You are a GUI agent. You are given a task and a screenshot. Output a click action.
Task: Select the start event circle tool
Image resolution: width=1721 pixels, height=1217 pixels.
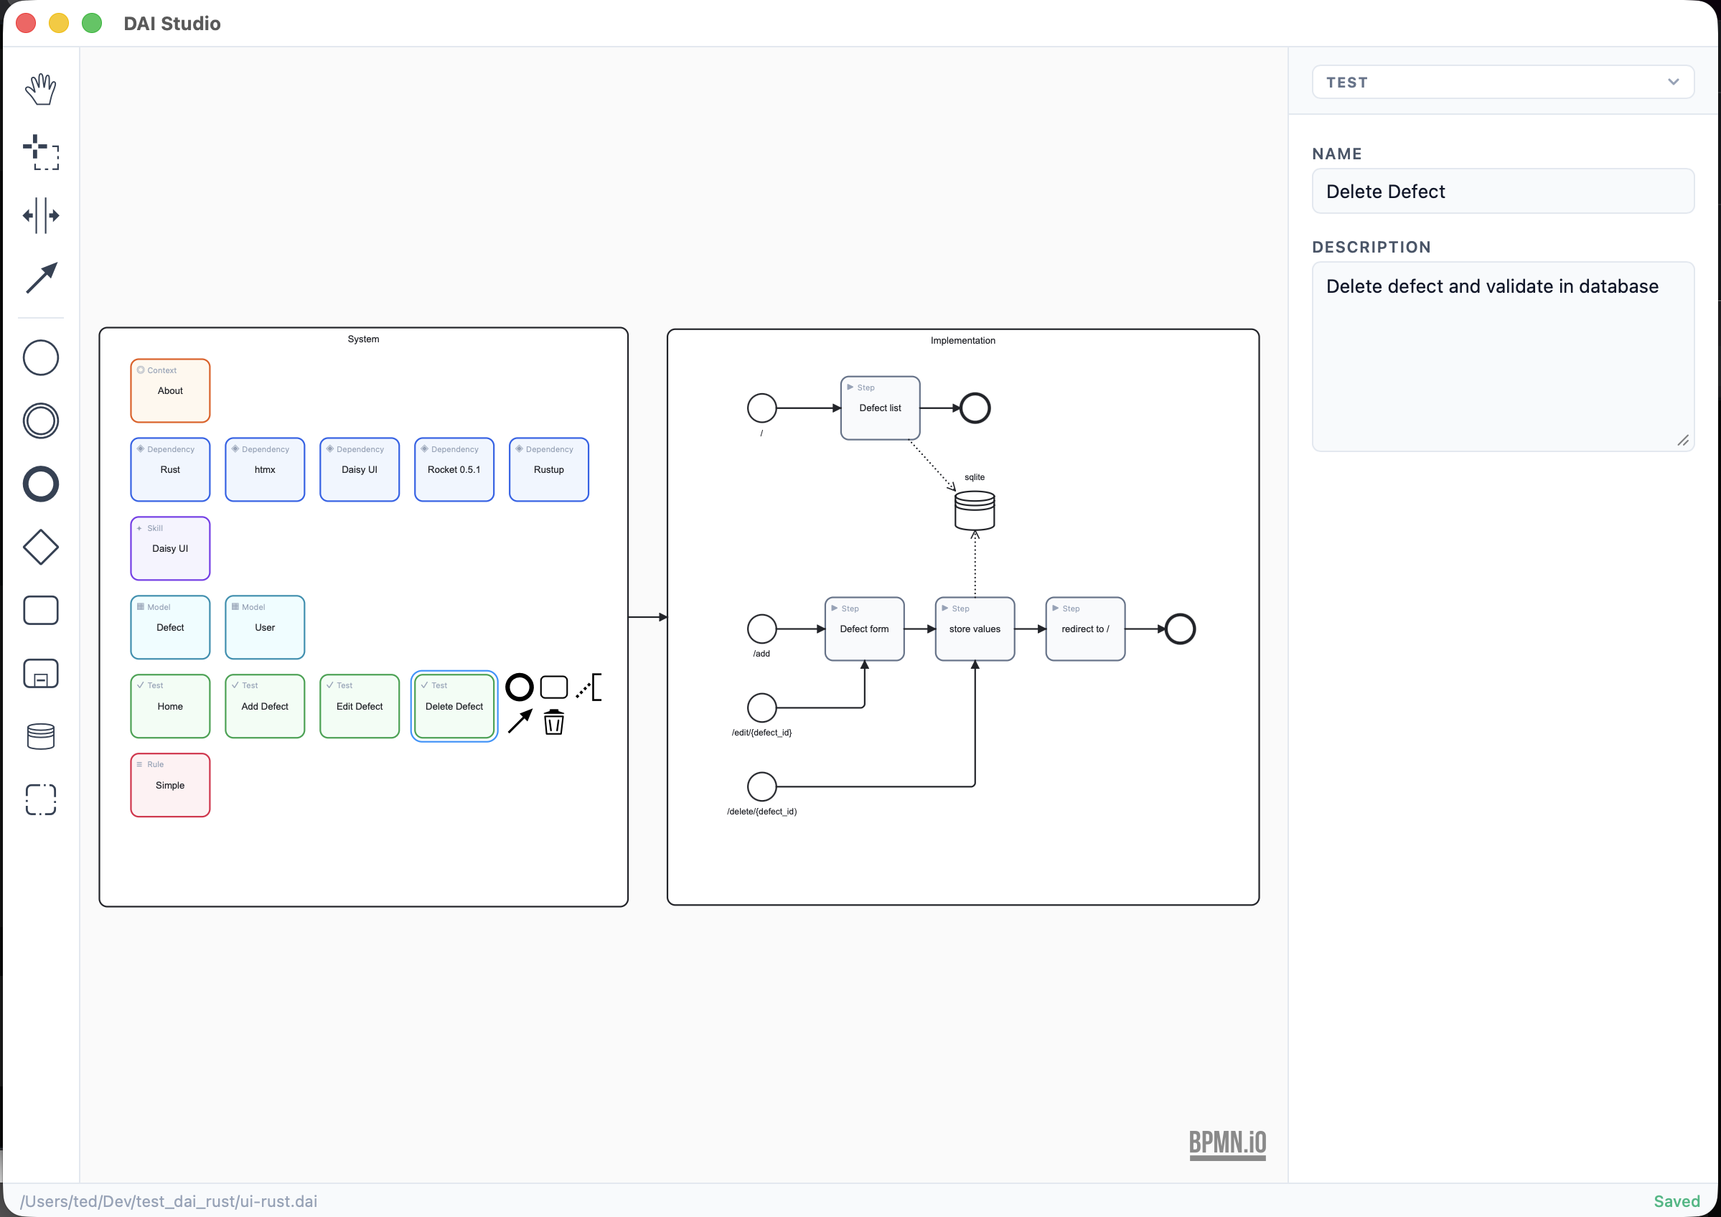pos(41,357)
